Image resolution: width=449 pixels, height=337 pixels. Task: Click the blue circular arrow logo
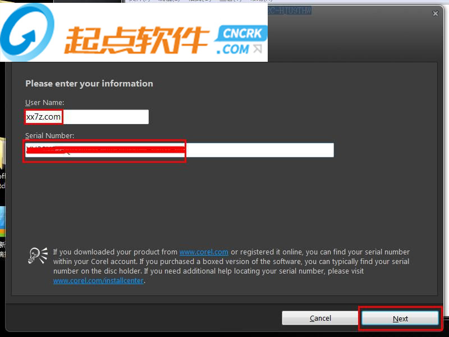click(x=27, y=32)
